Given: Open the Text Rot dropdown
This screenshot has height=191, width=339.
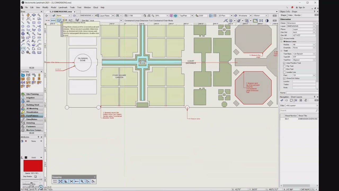Looking at the screenshot, I should coord(304,60).
